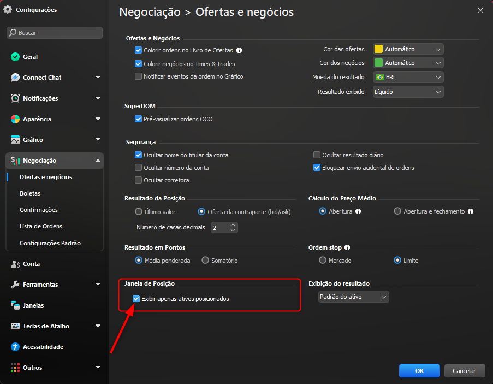Expand Aparência section arrow

point(98,119)
